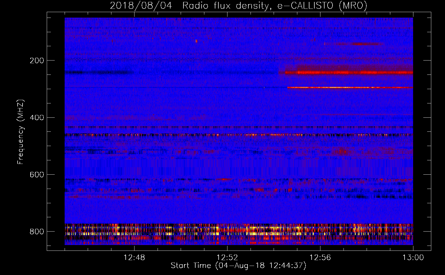Click the 12:56 time tick label
This screenshot has height=275, width=445.
tap(320, 258)
